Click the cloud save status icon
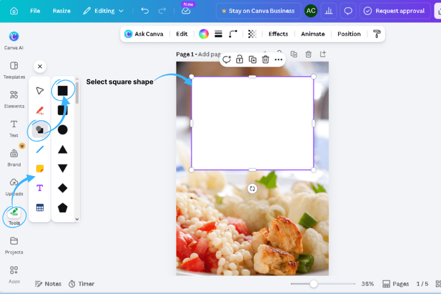The width and height of the screenshot is (441, 294). pos(186,11)
